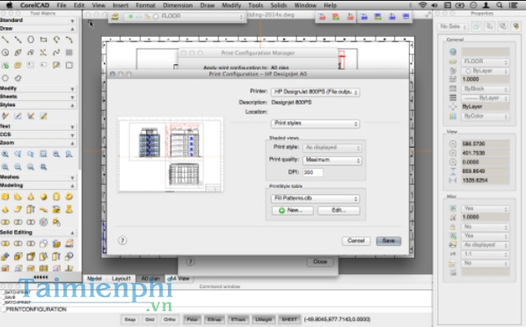The image size is (526, 327).
Task: Click Cancel in Print Configuration dialog
Action: point(356,241)
